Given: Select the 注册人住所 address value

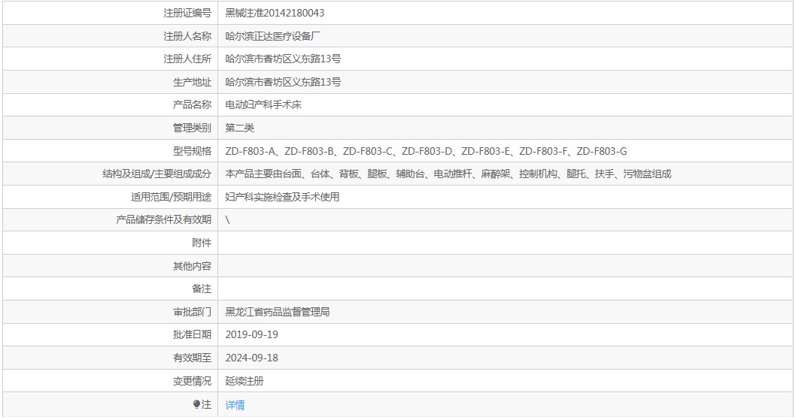Looking at the screenshot, I should pyautogui.click(x=284, y=59).
